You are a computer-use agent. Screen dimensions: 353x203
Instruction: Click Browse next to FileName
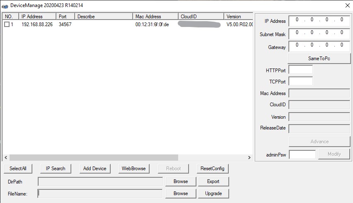tap(181, 193)
